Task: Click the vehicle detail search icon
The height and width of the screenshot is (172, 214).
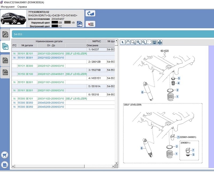Action: pyautogui.click(x=80, y=24)
